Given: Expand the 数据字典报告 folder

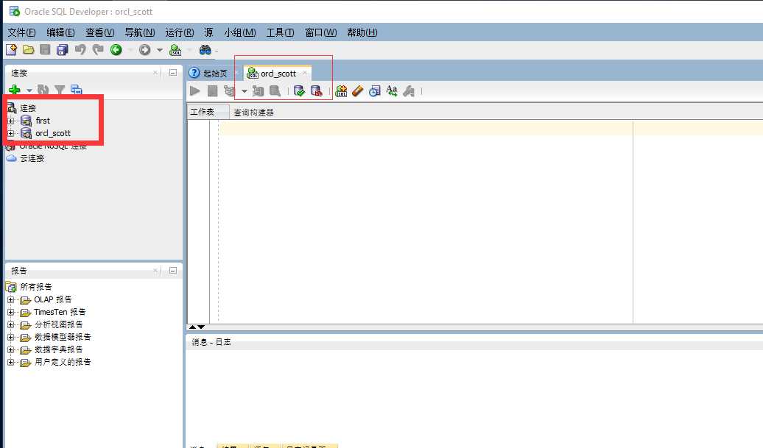Looking at the screenshot, I should pyautogui.click(x=11, y=350).
